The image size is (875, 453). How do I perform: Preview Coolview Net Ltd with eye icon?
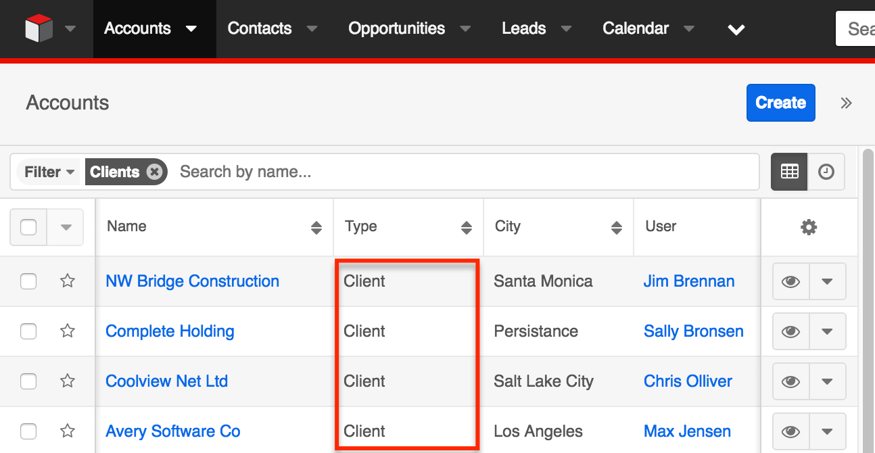pos(790,381)
